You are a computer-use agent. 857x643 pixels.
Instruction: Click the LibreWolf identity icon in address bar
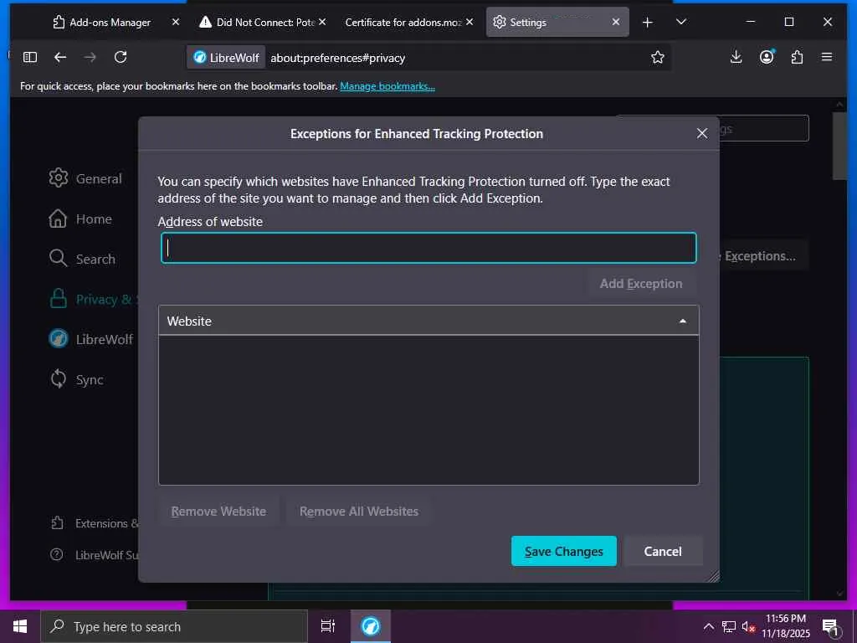(226, 58)
